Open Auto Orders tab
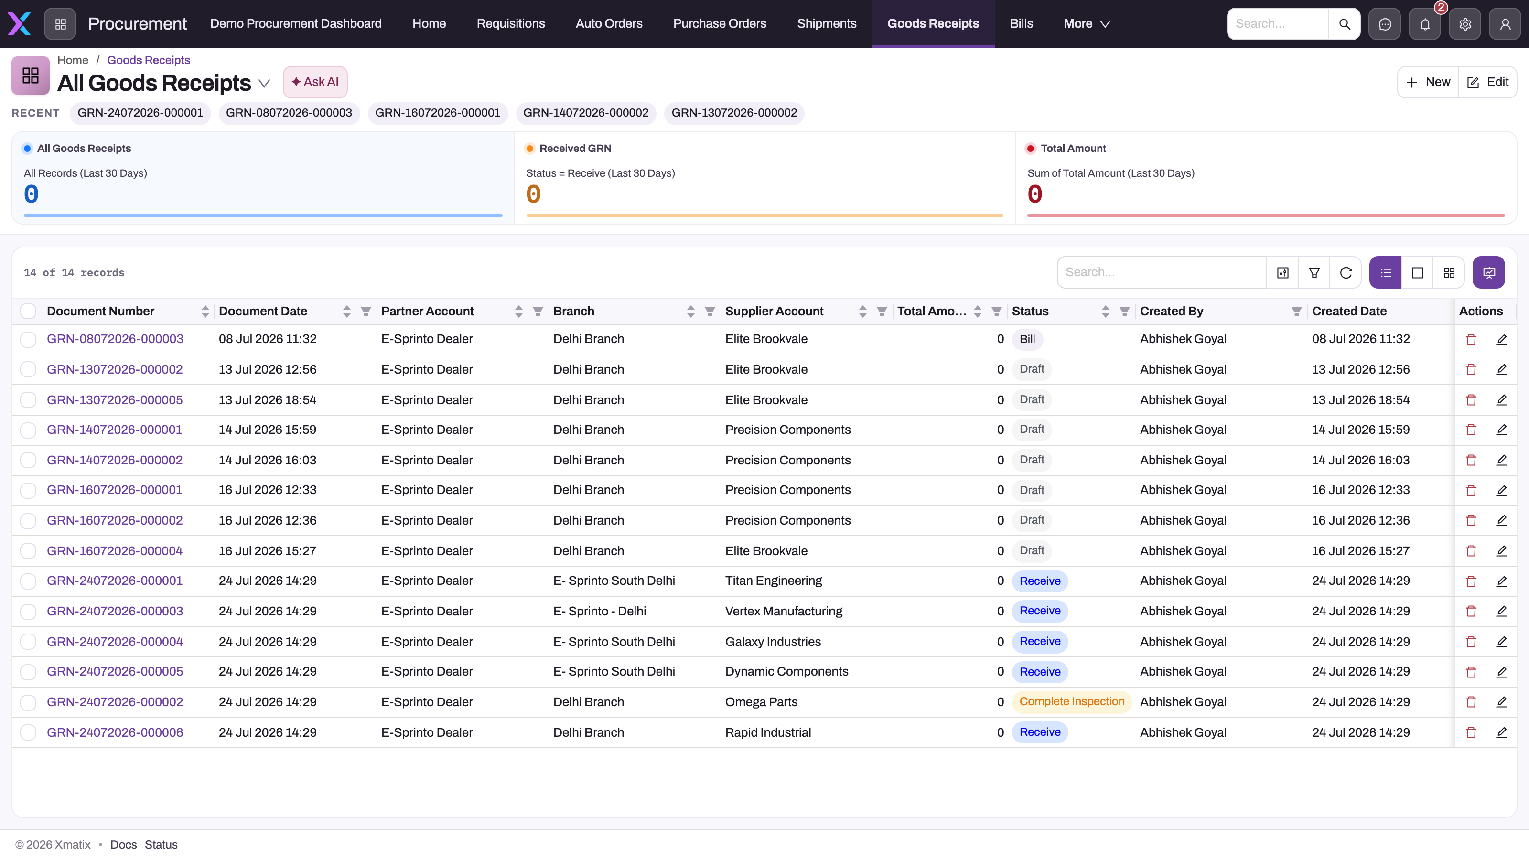This screenshot has width=1529, height=860. tap(609, 24)
